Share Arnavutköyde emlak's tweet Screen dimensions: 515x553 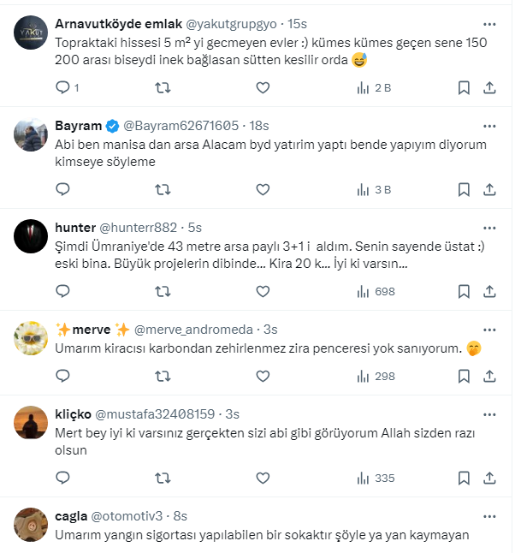tap(489, 87)
